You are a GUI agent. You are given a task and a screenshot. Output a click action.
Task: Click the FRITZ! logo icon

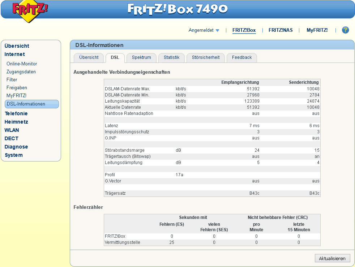30,11
